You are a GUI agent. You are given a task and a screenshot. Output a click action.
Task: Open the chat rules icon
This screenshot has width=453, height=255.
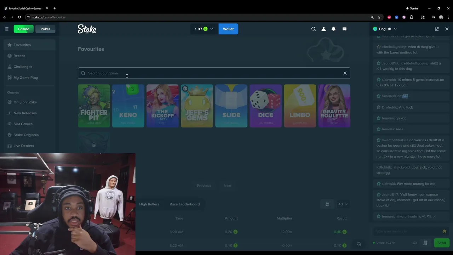(x=425, y=243)
